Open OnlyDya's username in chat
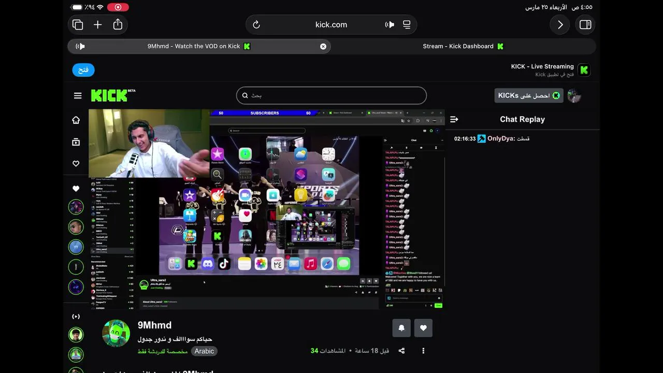Screen dimensions: 663x373 [501, 138]
